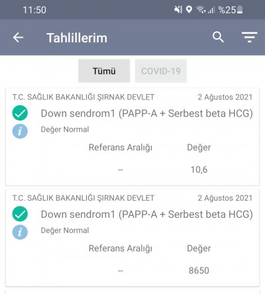Select the 10,6 result value

[x=199, y=170]
